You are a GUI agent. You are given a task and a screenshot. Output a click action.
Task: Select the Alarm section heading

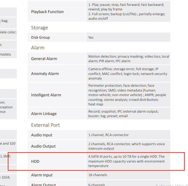point(38,48)
